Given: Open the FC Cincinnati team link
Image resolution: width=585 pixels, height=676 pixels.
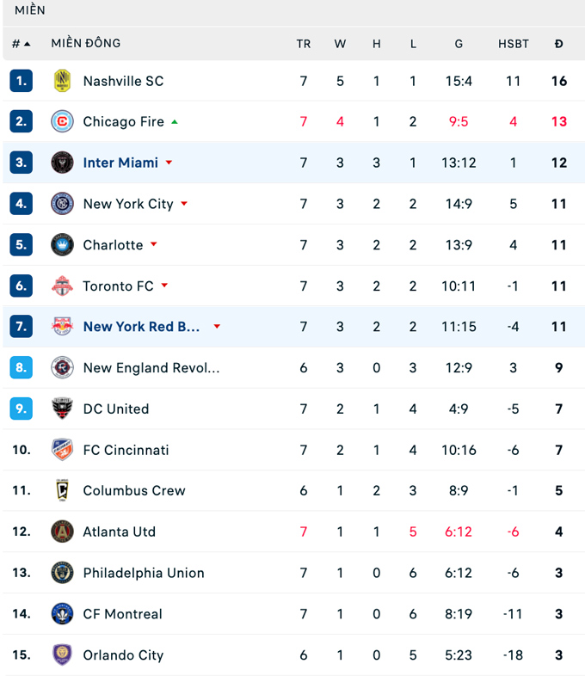Looking at the screenshot, I should 126,450.
